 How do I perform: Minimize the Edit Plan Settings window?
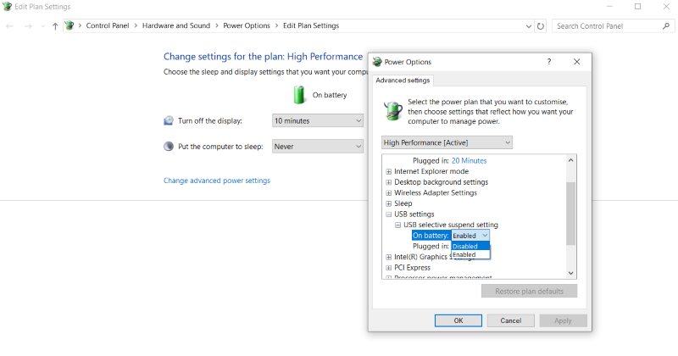609,7
